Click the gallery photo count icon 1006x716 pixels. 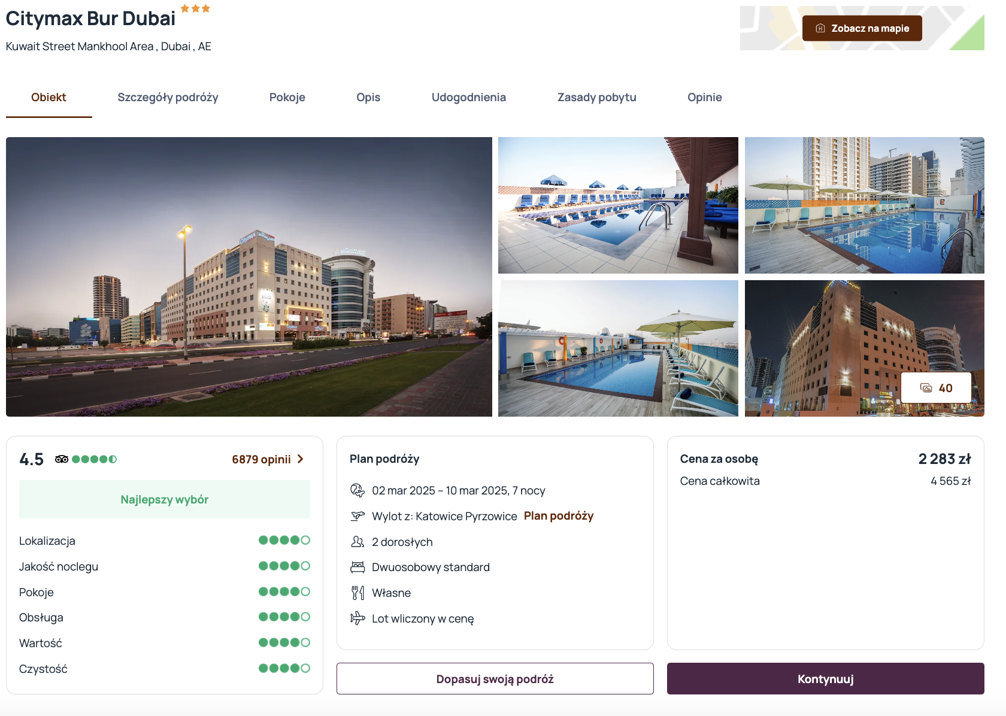pos(926,388)
